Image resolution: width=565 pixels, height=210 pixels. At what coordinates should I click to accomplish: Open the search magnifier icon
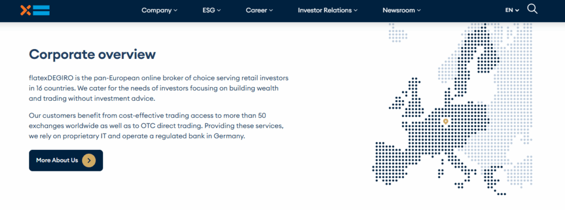click(x=532, y=9)
